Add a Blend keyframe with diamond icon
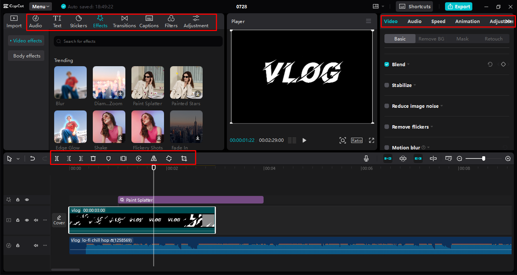This screenshot has width=517, height=275. point(503,64)
